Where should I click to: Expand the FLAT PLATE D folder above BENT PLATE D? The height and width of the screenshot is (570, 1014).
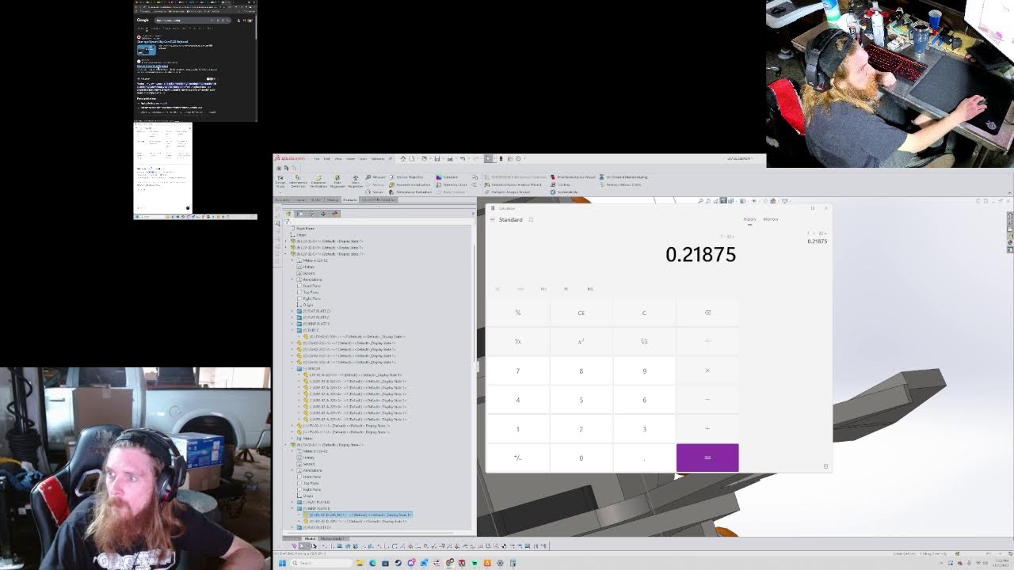tap(293, 502)
